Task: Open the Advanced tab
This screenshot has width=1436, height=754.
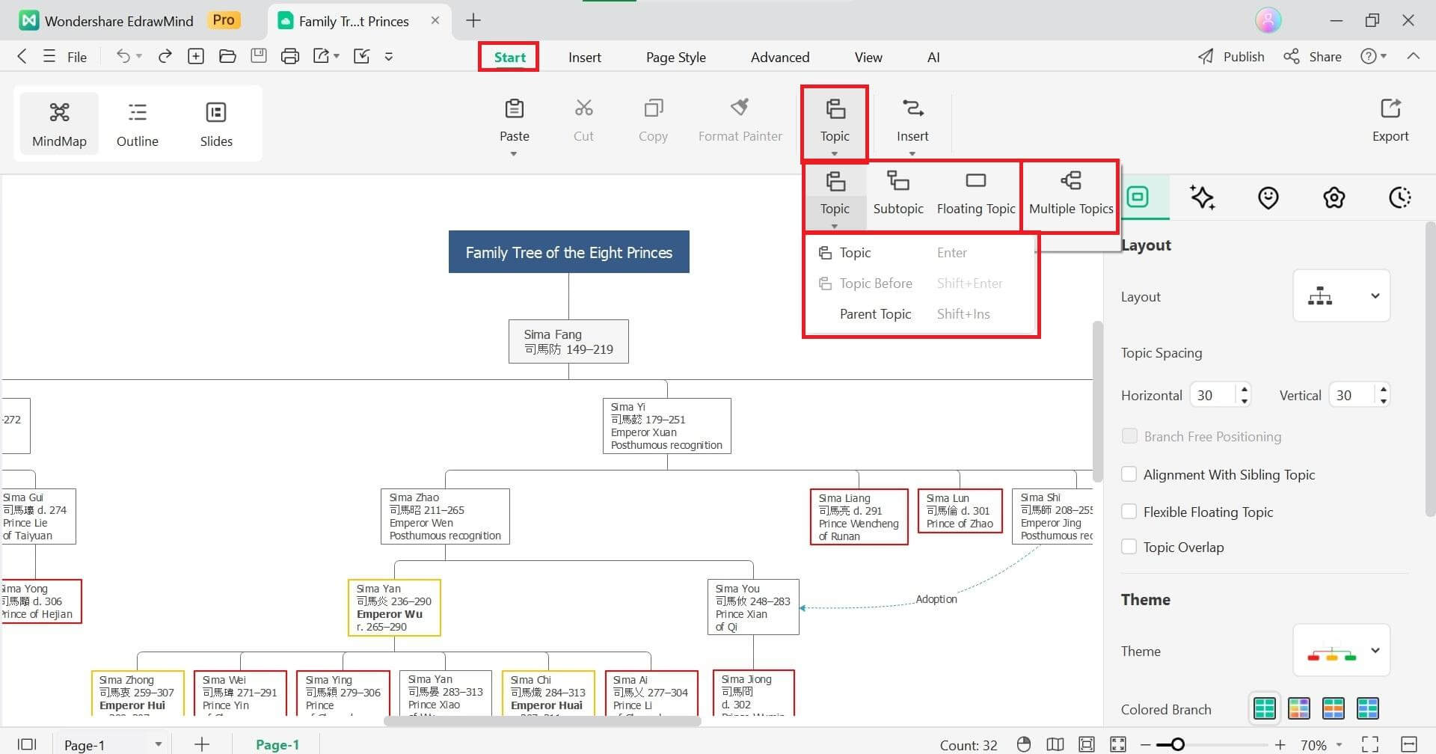Action: (780, 57)
